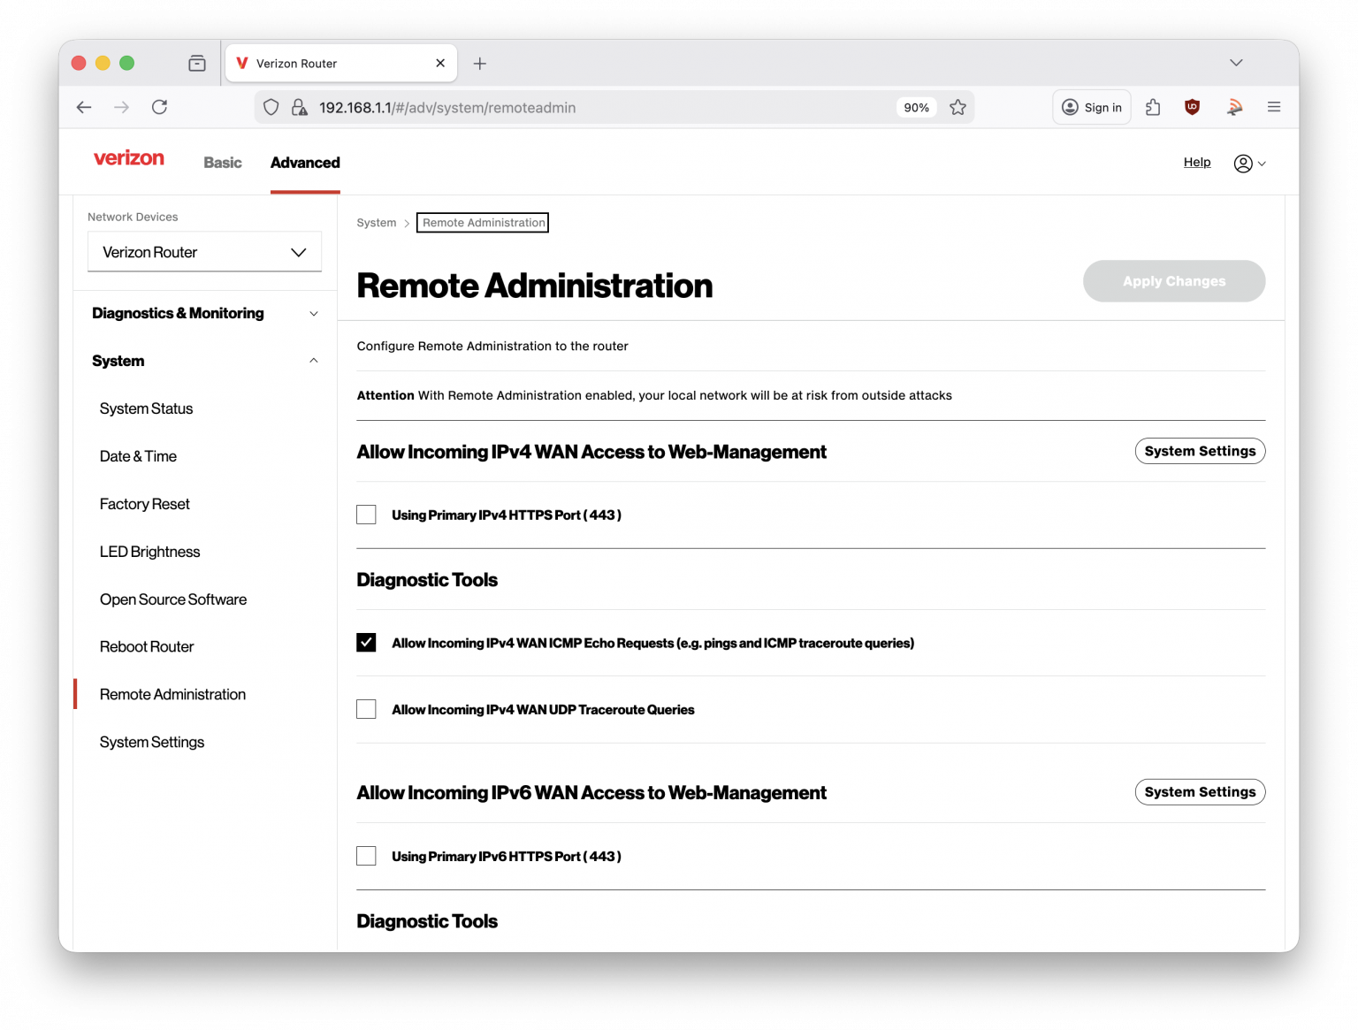
Task: Go back using the back arrow
Action: tap(84, 107)
